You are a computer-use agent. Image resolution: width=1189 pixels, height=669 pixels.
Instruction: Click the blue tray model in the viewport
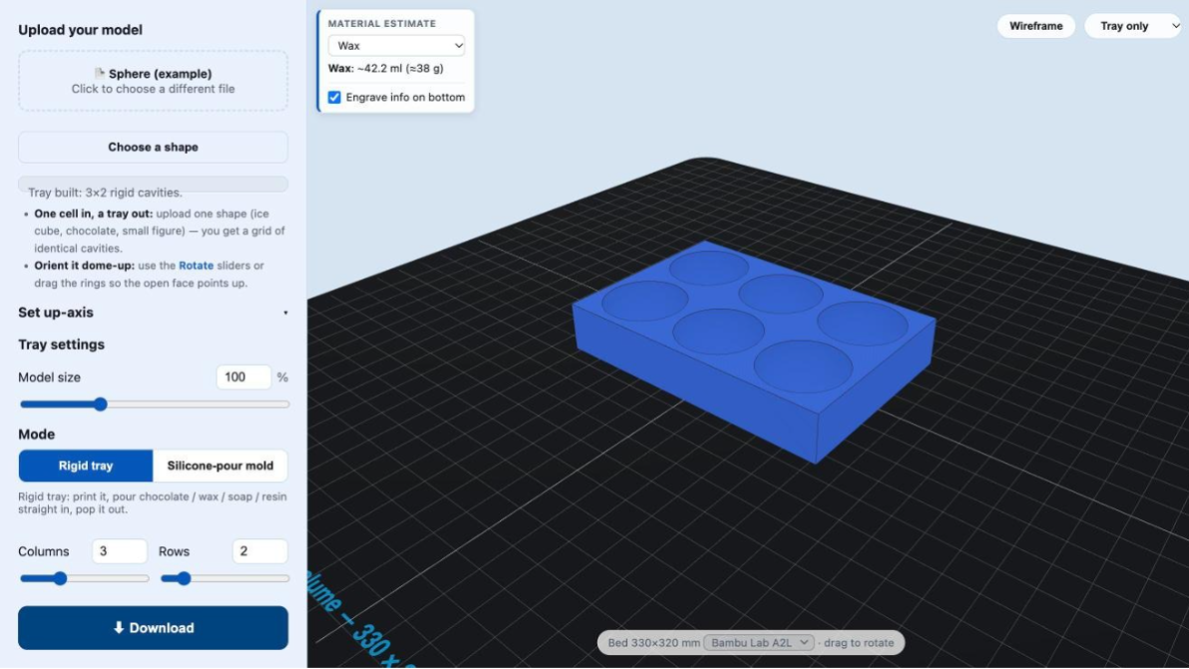[754, 352]
